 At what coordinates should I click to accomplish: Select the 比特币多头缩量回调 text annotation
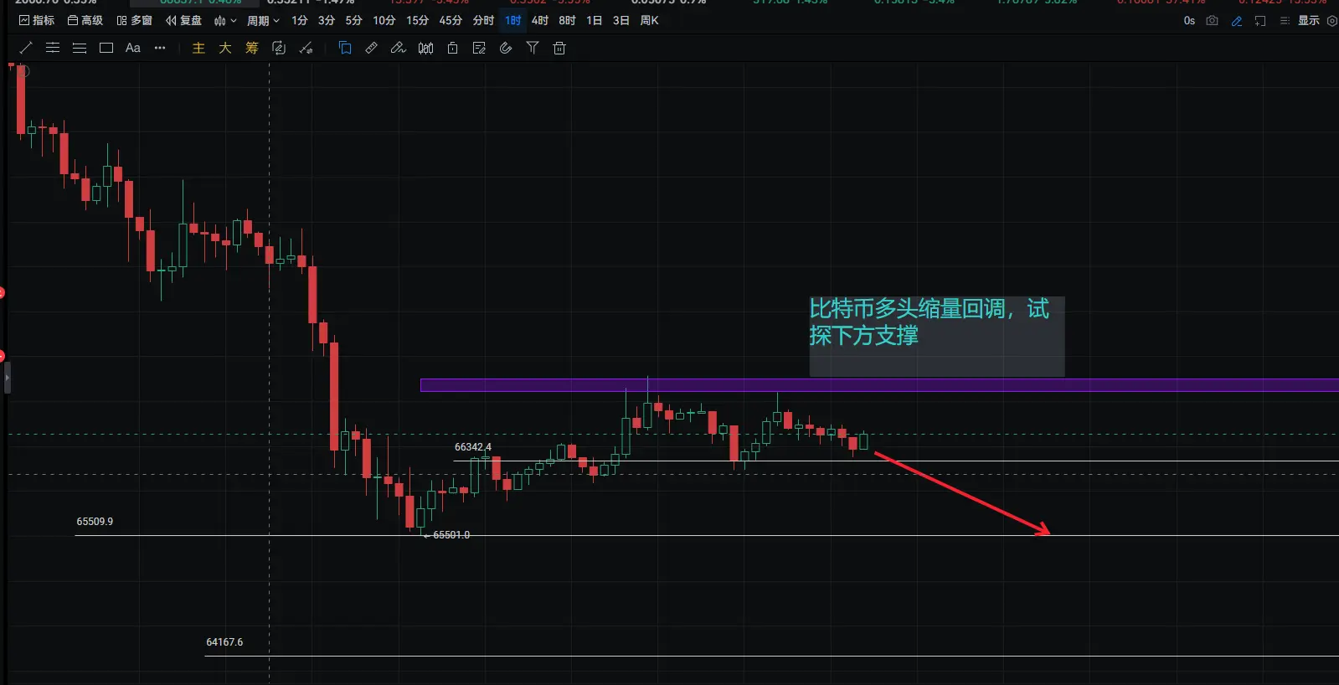tap(937, 336)
